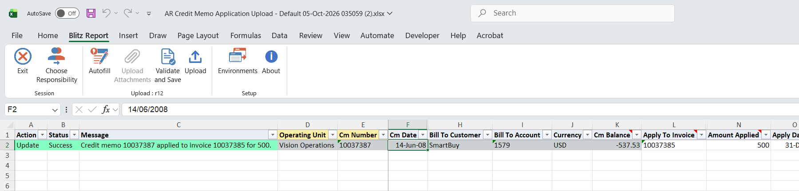799x191 pixels.
Task: Open the Cm Date filter dropdown
Action: tap(423, 135)
